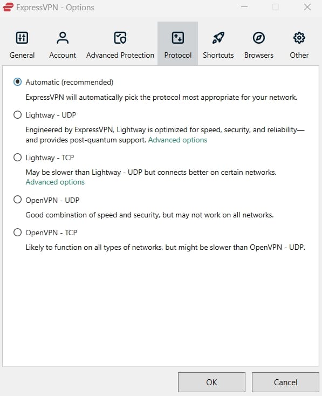Open the Browsers compass icon
The image size is (322, 396).
[258, 38]
